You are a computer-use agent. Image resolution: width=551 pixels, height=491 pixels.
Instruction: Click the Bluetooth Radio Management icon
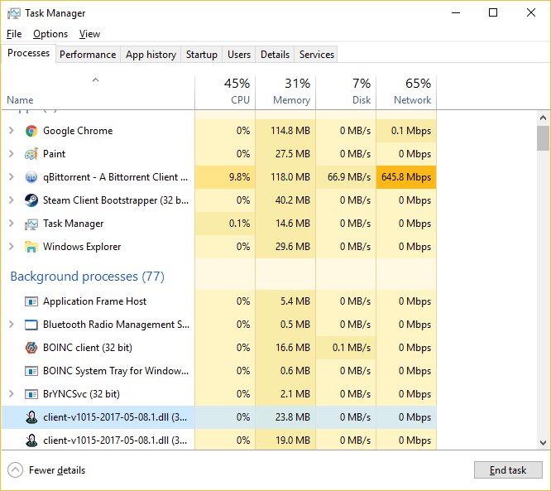click(31, 325)
